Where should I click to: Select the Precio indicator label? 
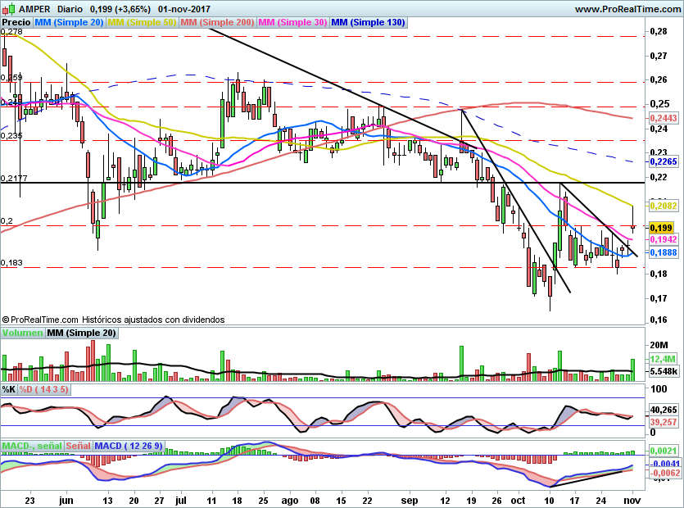tap(16, 23)
